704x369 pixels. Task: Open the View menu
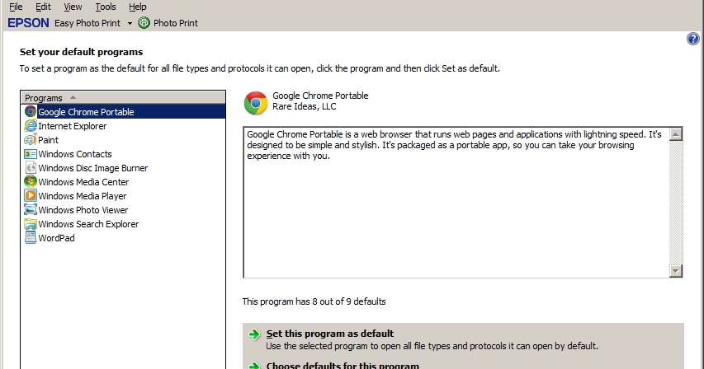click(73, 7)
